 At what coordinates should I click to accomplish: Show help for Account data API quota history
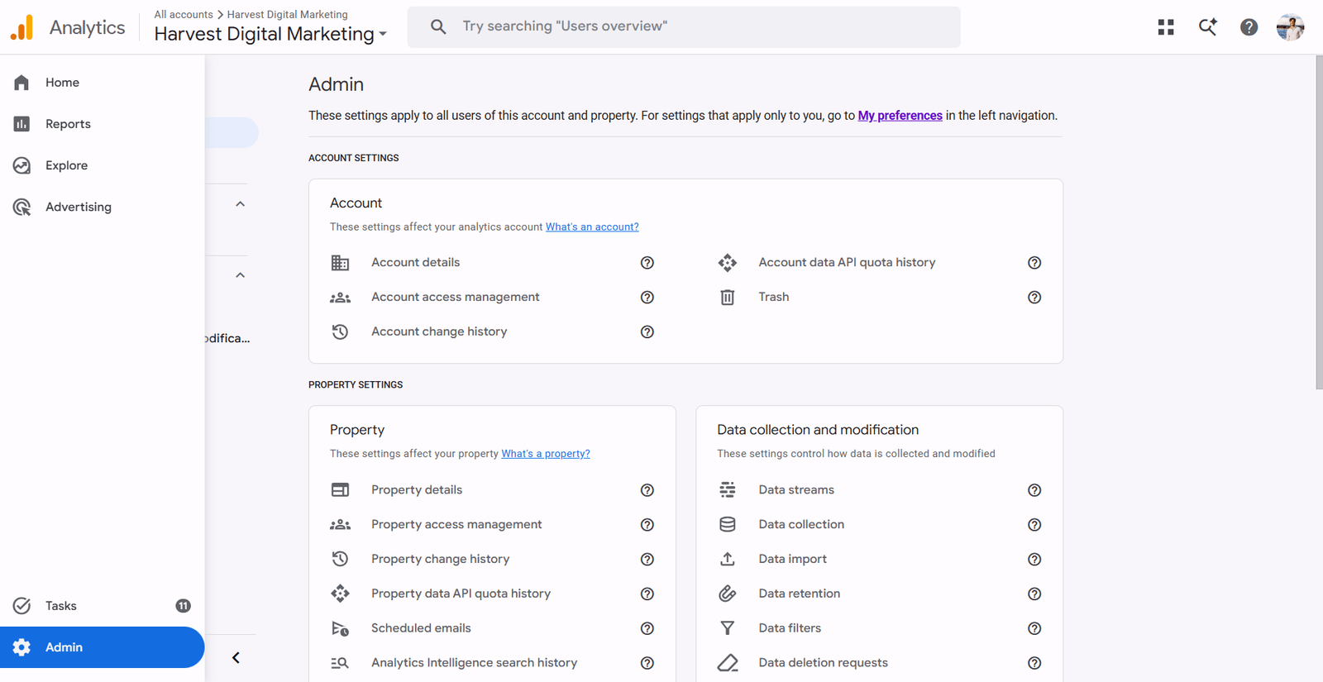click(x=1034, y=263)
